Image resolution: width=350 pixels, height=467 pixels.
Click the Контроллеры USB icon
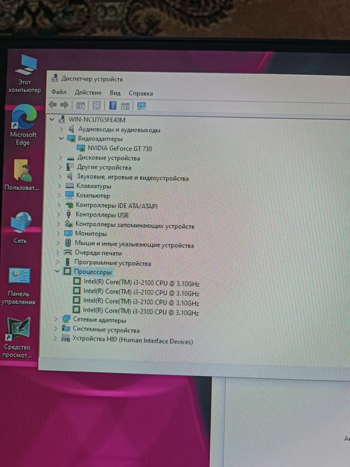click(69, 214)
